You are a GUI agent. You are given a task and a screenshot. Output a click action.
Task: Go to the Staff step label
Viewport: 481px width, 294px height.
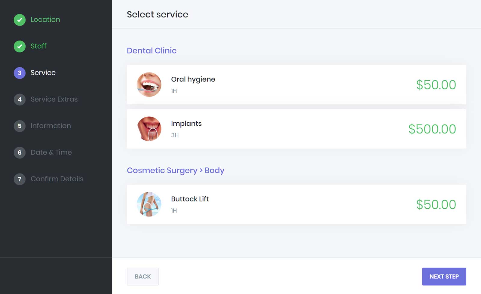coord(38,46)
